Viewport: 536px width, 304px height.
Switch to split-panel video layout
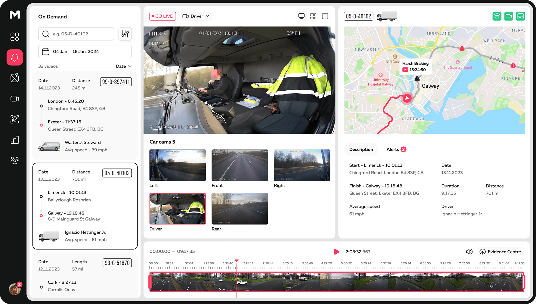tap(325, 16)
